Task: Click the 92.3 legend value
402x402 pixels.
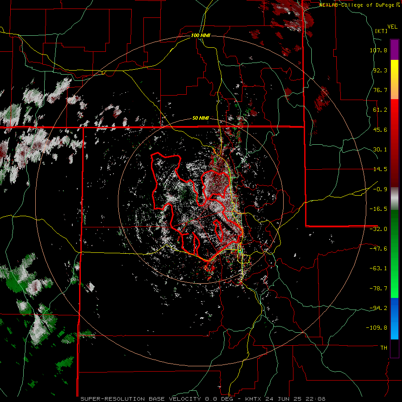Action: (380, 70)
